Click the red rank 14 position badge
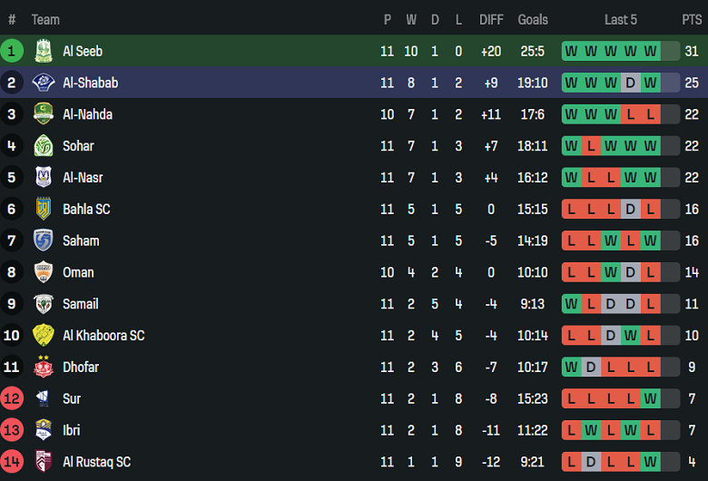 12,462
